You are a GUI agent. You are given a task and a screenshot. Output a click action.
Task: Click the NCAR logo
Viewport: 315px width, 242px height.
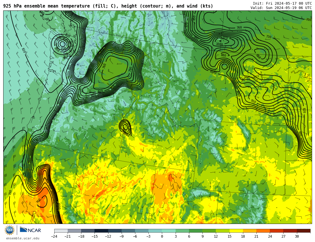(x=30, y=230)
